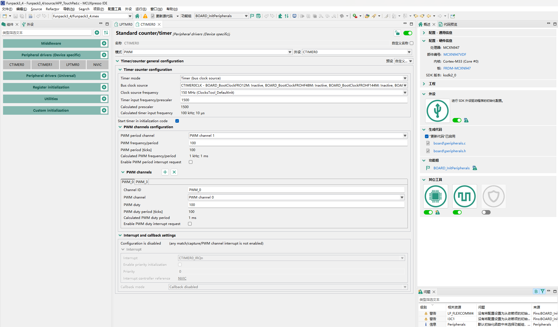Uncheck the update code enabled checkbox

(427, 136)
